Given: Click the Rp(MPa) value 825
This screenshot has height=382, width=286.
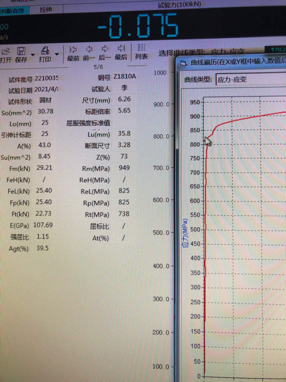Looking at the screenshot, I should click(x=124, y=202).
